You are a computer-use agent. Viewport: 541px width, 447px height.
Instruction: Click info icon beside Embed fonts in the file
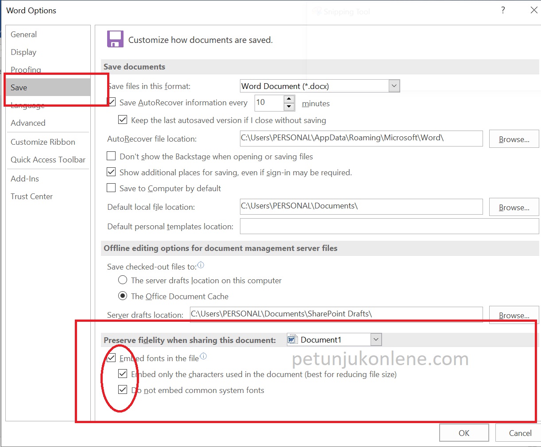(203, 356)
